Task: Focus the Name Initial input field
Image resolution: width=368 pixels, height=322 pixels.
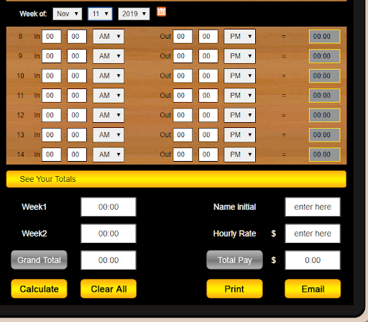Action: [313, 207]
